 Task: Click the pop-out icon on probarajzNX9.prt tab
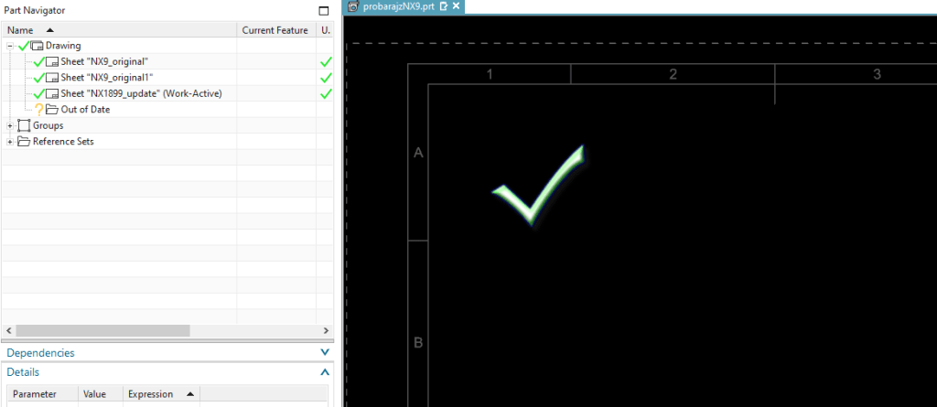coord(444,6)
